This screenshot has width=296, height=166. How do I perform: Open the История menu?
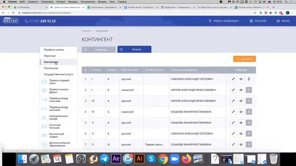(61, 2)
